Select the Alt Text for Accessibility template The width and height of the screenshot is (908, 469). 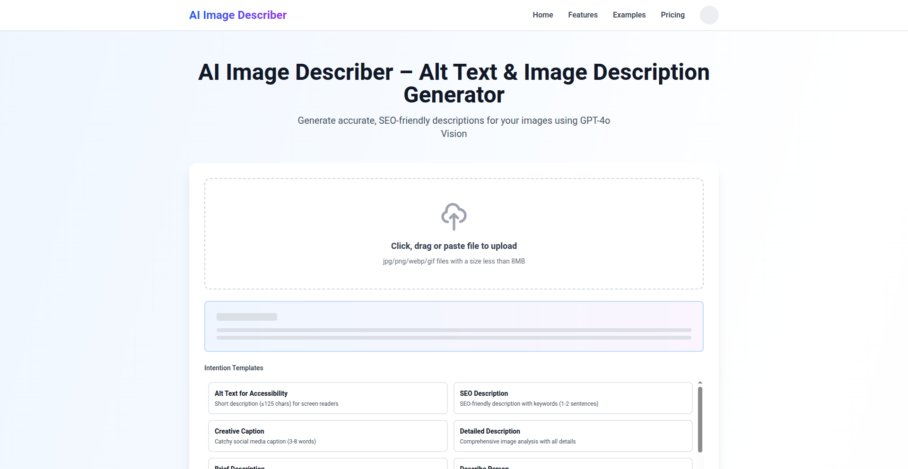point(328,398)
